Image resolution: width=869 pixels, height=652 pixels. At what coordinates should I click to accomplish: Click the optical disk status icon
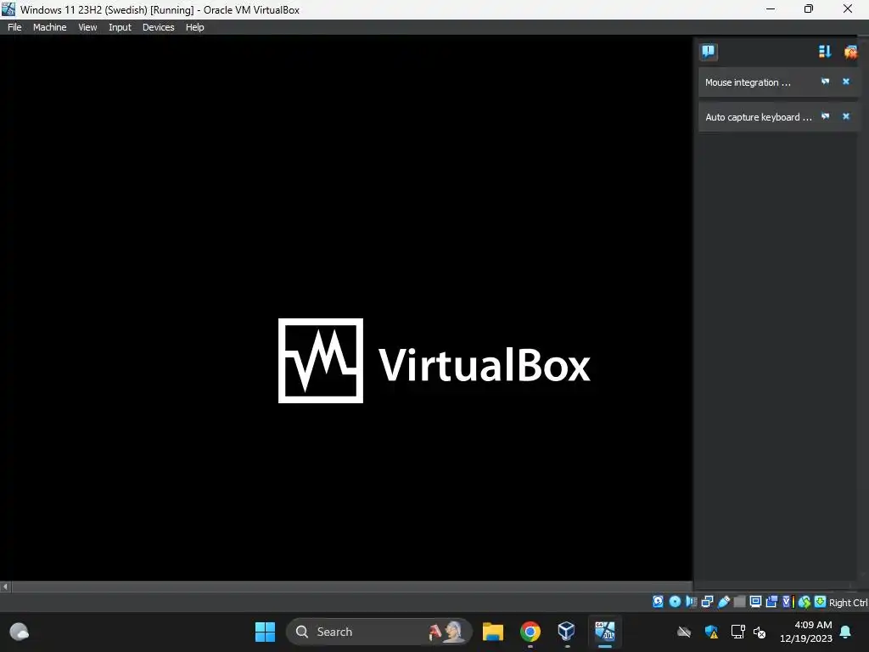click(x=675, y=602)
